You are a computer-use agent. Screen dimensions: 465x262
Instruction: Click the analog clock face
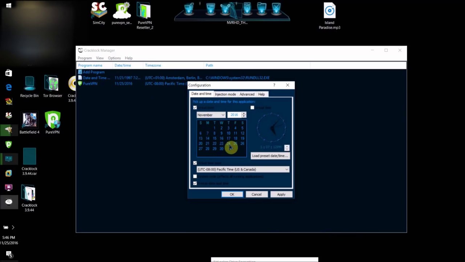271,128
